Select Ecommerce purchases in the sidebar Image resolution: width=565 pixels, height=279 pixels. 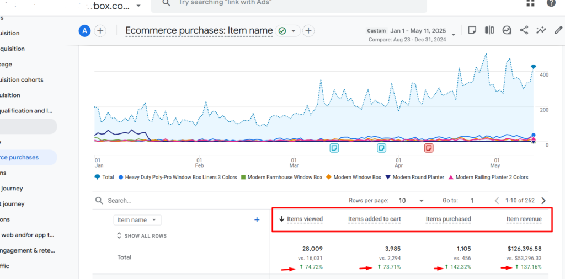pos(25,157)
